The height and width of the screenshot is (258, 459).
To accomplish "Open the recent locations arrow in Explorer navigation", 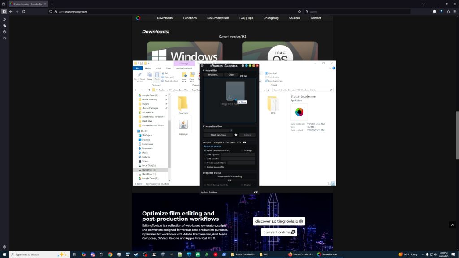I will click(x=146, y=90).
